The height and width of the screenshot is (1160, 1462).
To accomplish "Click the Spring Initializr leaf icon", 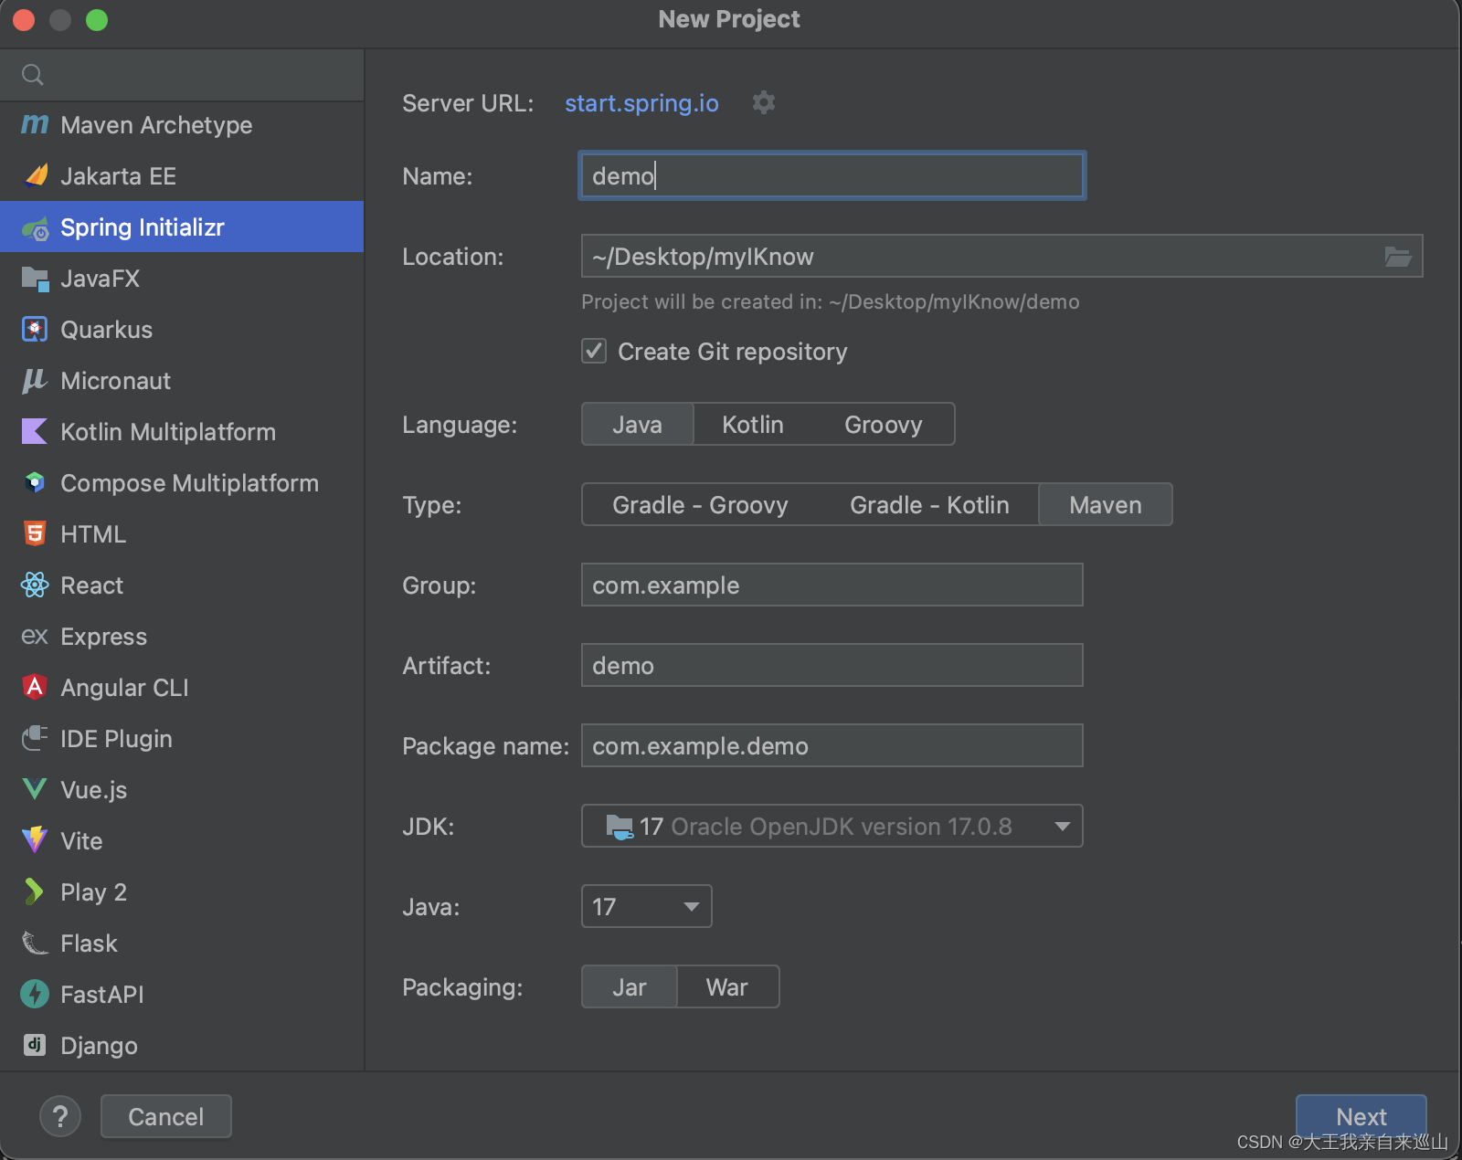I will [35, 227].
